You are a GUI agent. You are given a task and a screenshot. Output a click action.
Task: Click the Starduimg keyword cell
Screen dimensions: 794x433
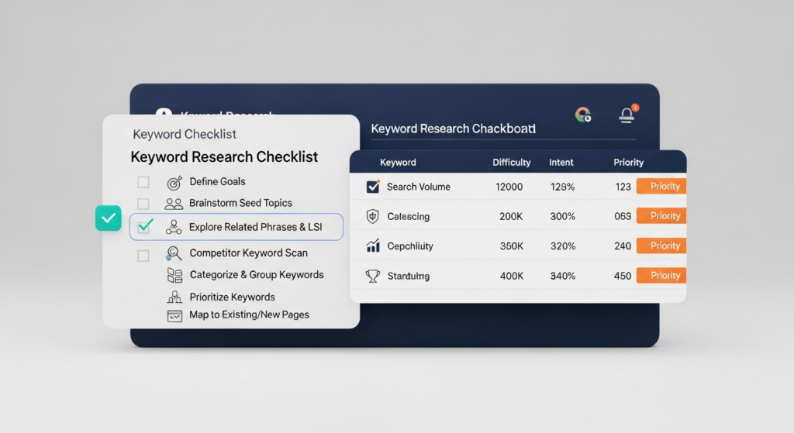(x=408, y=277)
